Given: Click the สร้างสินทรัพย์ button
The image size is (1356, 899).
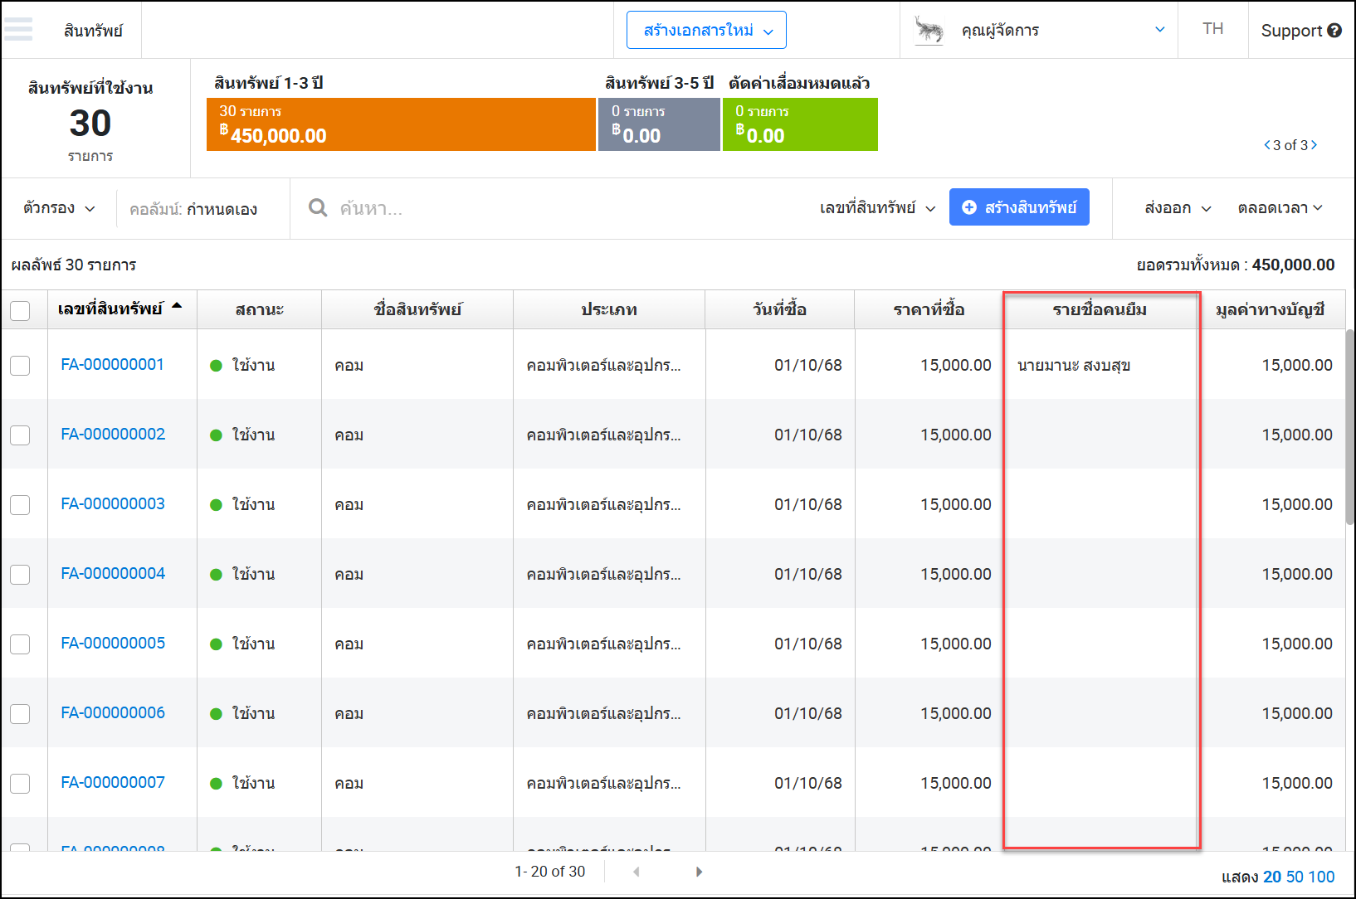Looking at the screenshot, I should (1019, 207).
